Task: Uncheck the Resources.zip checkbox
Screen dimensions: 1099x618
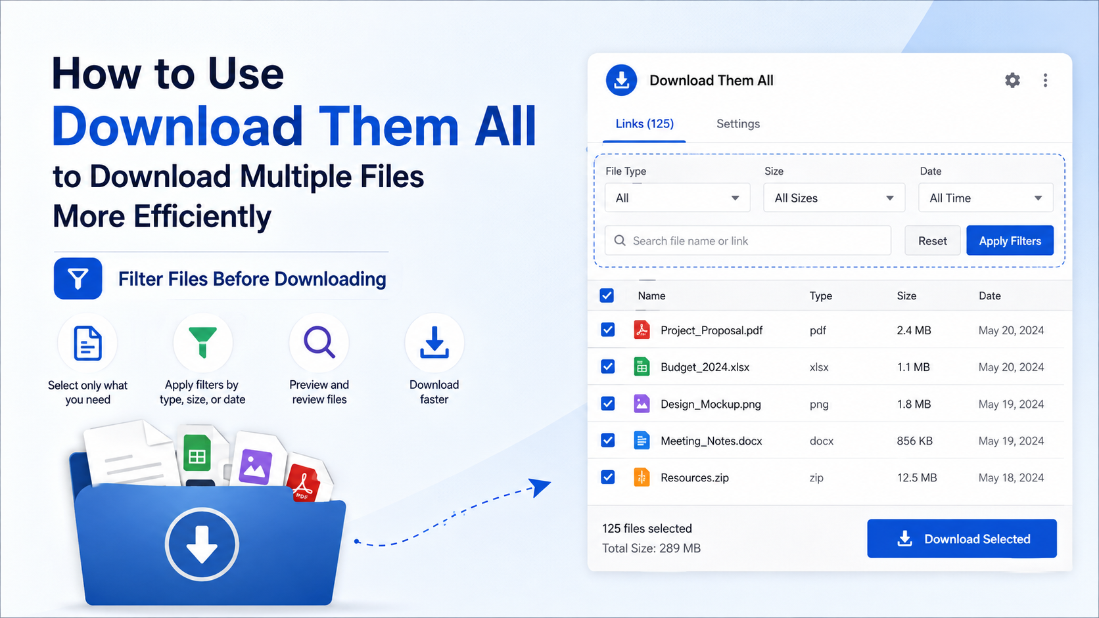Action: [608, 477]
